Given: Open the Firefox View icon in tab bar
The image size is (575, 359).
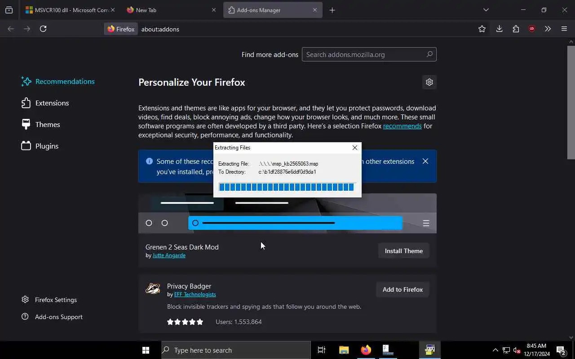Looking at the screenshot, I should [x=9, y=10].
